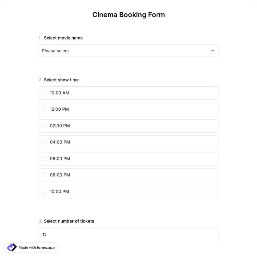Viewport: 257px width, 257px height.
Task: Expand the dropdown using the chevron arrow
Action: (212, 51)
